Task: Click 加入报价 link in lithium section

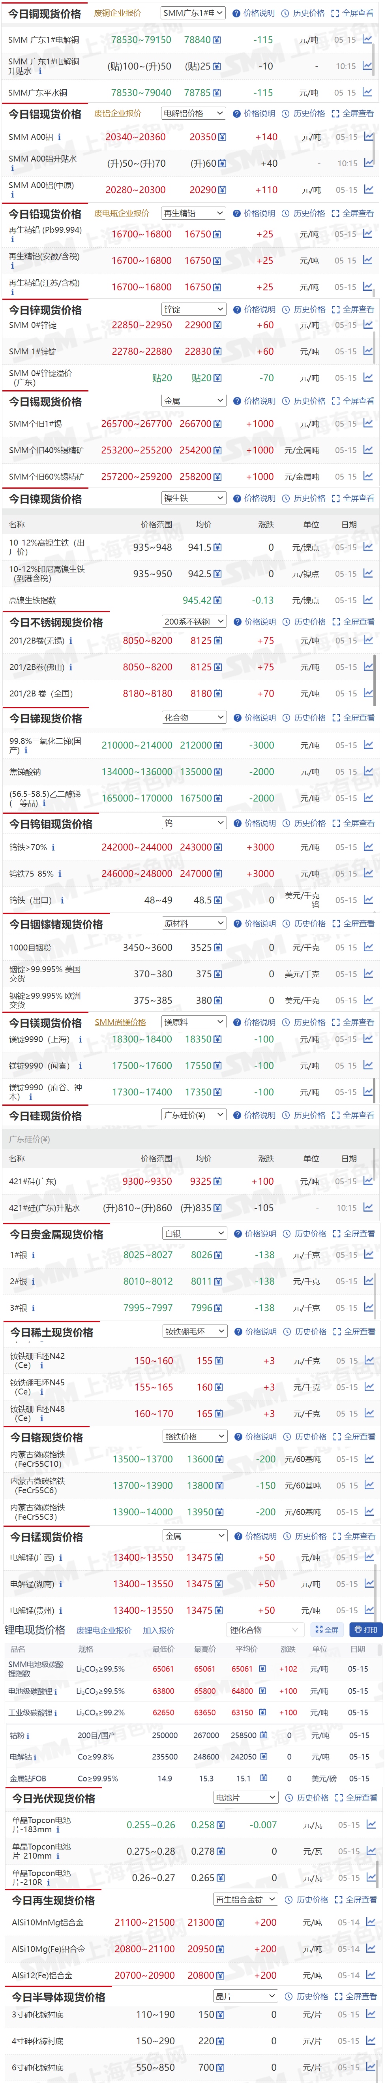Action: [158, 1630]
